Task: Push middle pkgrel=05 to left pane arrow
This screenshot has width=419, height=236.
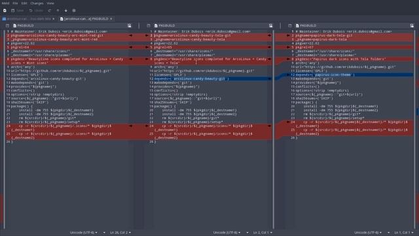Action: 147,47
